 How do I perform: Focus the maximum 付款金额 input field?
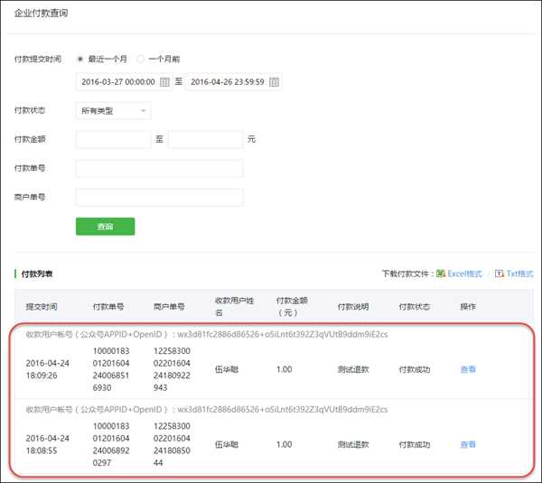[x=206, y=139]
